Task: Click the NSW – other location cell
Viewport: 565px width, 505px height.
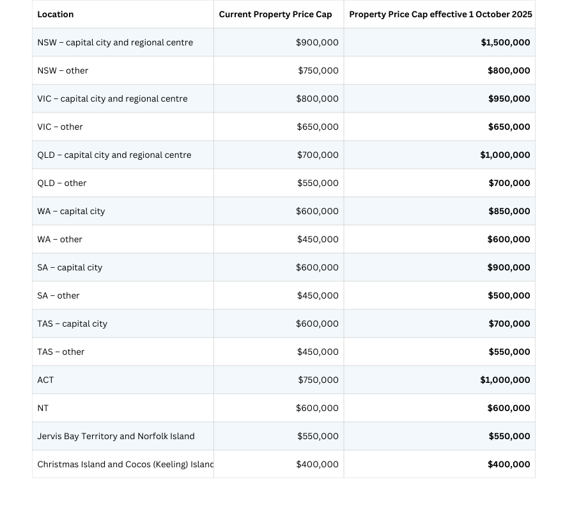Action: (x=63, y=70)
